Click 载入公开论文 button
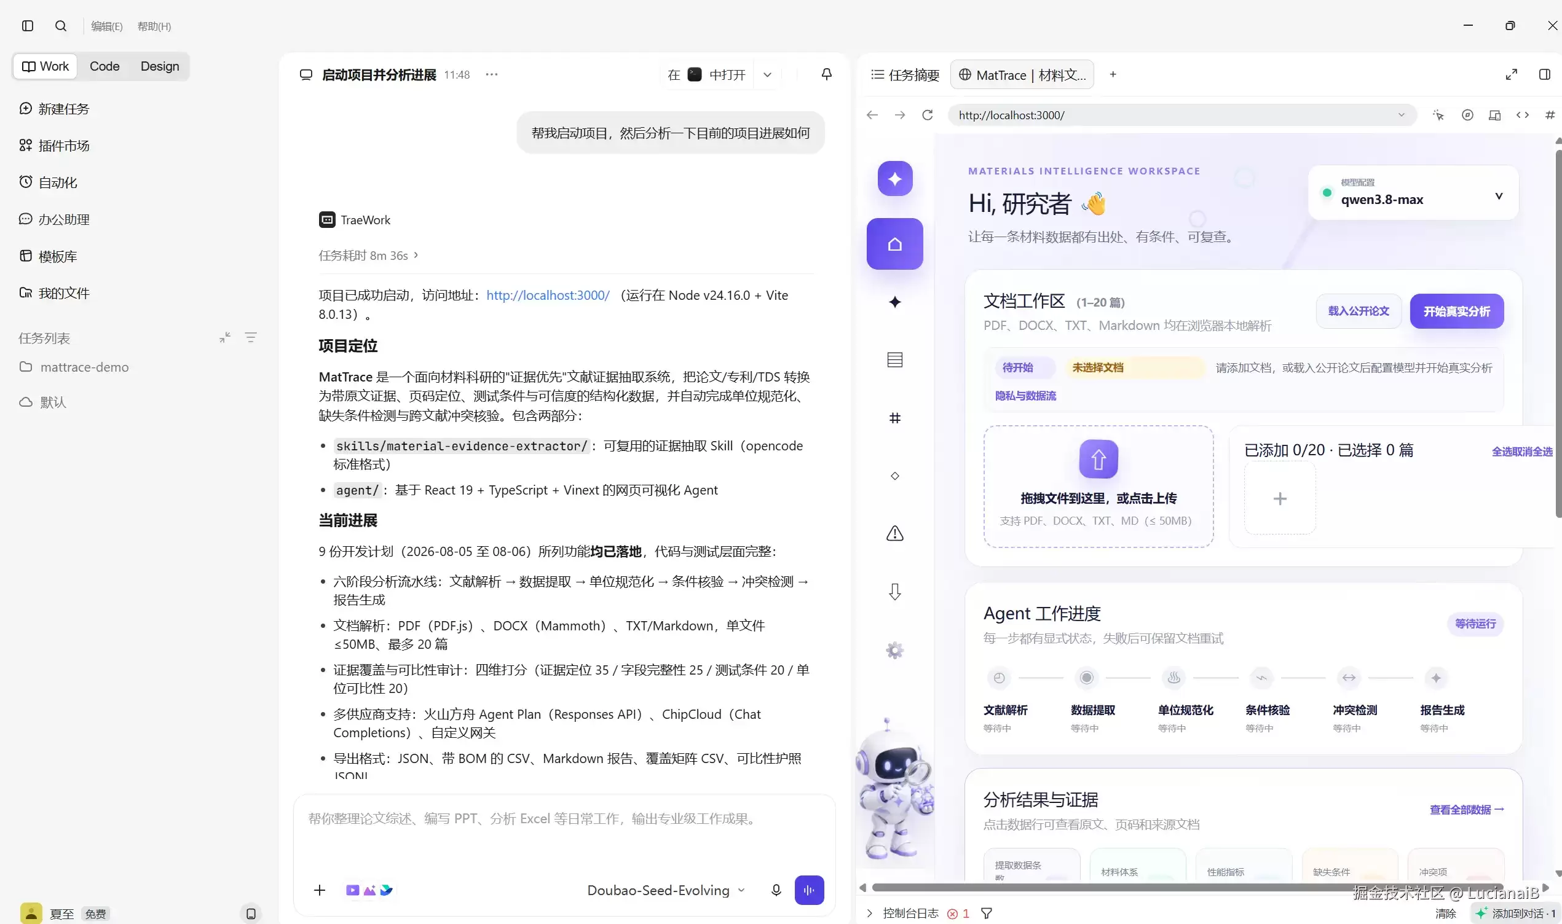This screenshot has height=924, width=1562. 1359,311
